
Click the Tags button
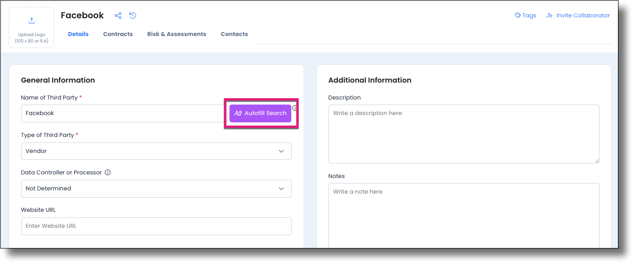[x=525, y=15]
